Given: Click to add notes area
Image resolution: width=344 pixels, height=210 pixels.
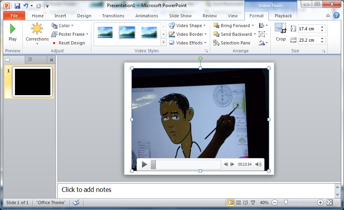Looking at the screenshot, I should click(x=196, y=190).
